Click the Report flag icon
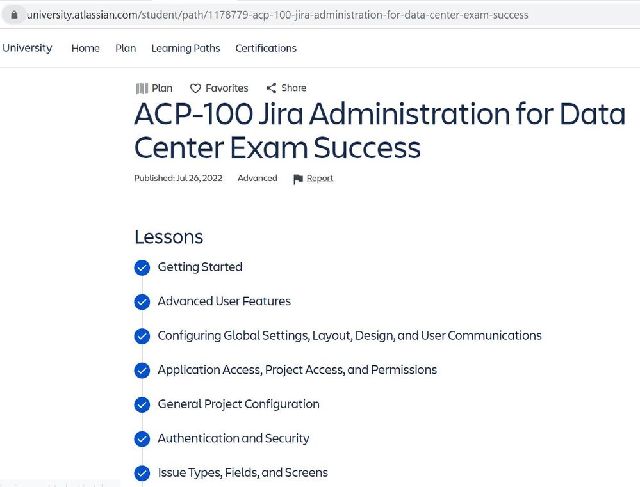Image resolution: width=640 pixels, height=487 pixels. click(x=298, y=179)
